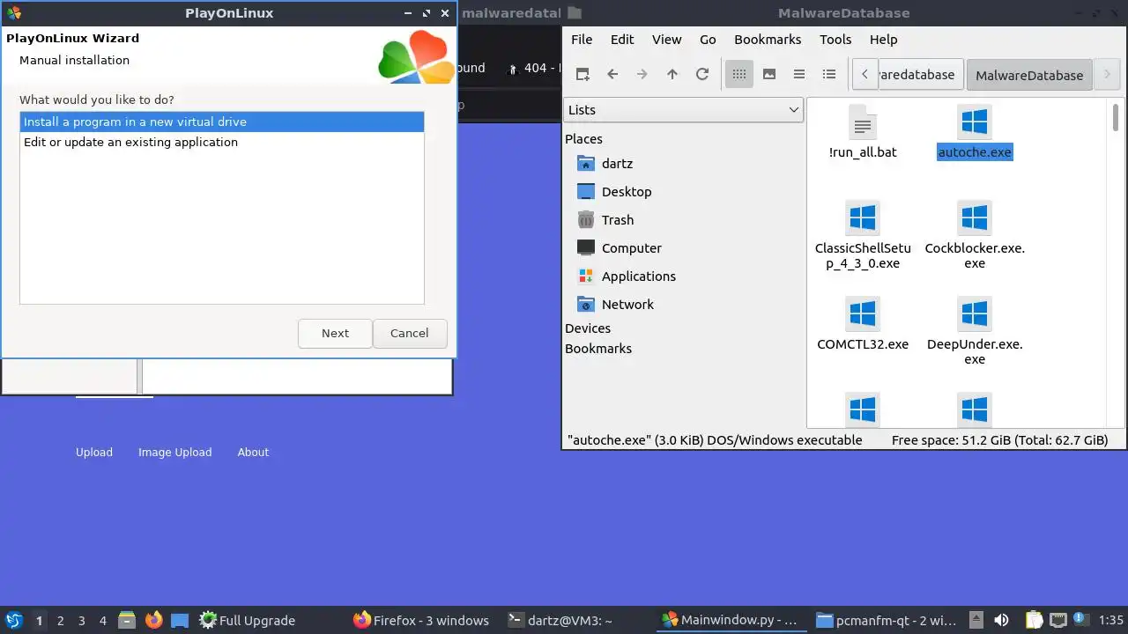The image size is (1128, 634).
Task: Click the clock showing 1:35
Action: pos(1111,621)
